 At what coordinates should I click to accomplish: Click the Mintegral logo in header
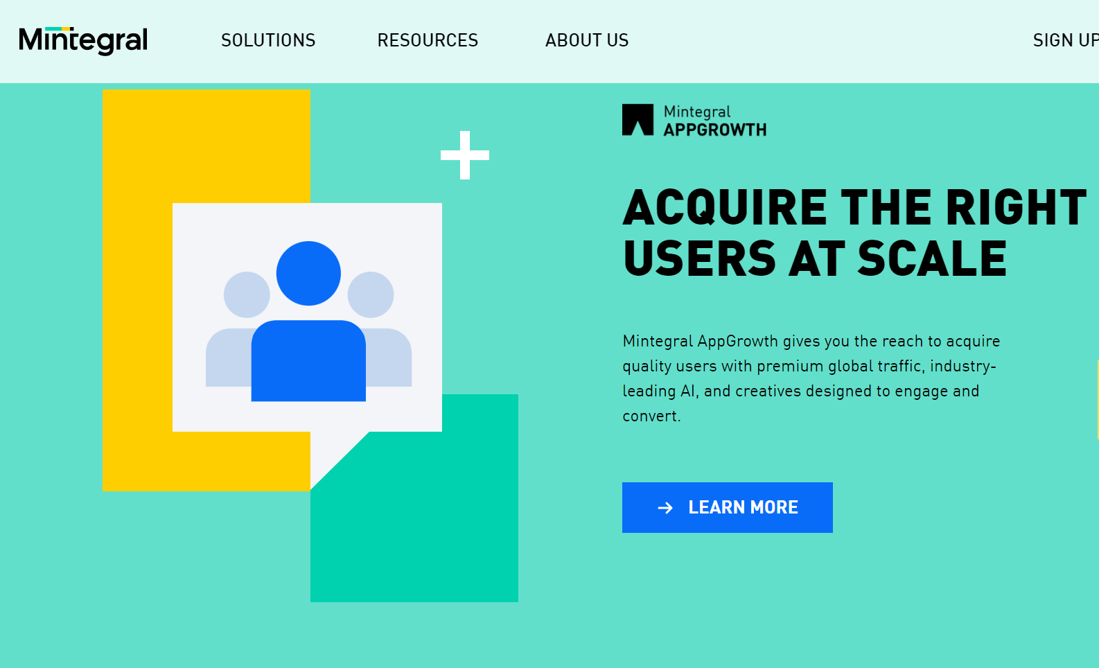tap(83, 41)
